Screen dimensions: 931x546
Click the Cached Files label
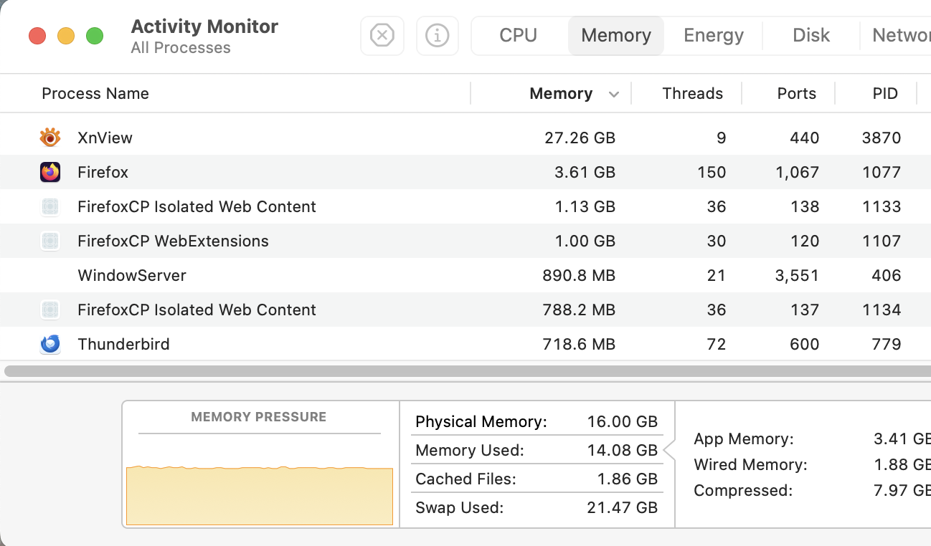click(465, 479)
